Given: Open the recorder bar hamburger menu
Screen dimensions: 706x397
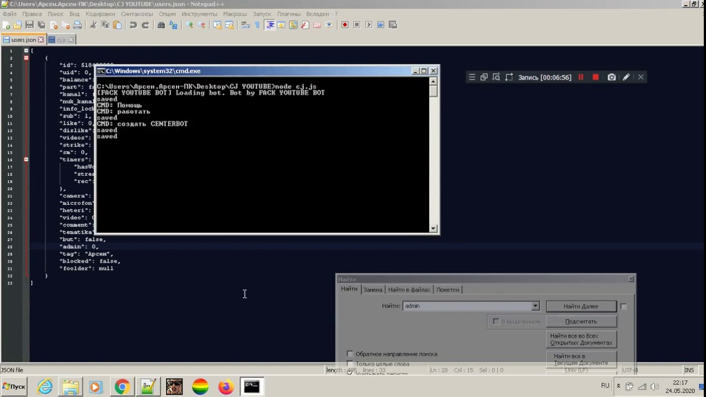Looking at the screenshot, I should 472,77.
